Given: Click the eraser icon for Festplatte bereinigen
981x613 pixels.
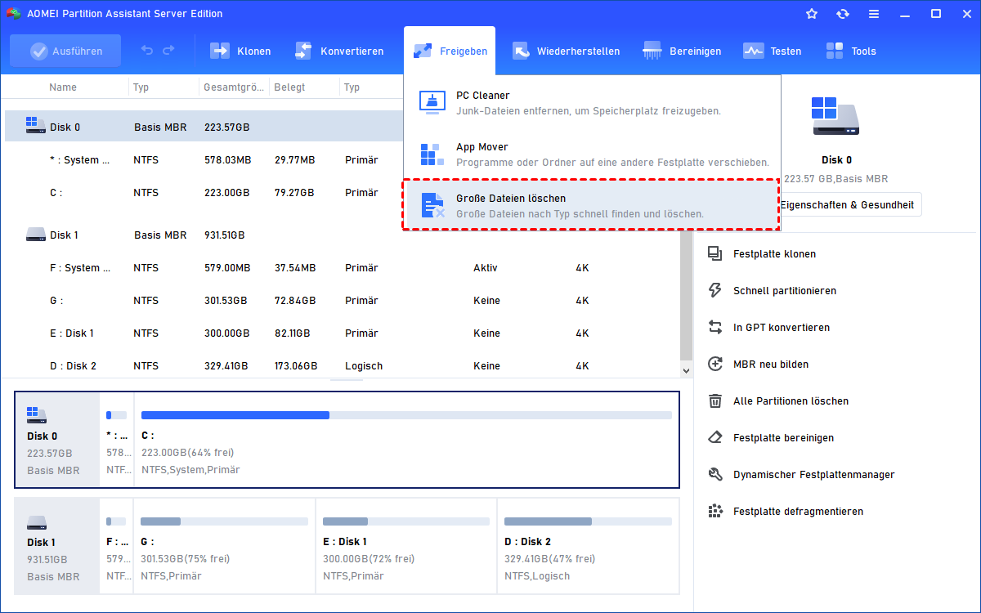Looking at the screenshot, I should pyautogui.click(x=715, y=438).
